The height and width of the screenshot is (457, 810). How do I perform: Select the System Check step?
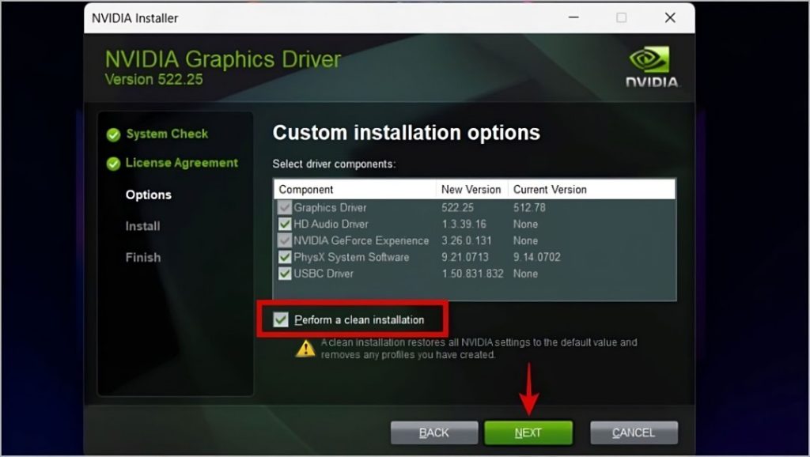pos(167,134)
